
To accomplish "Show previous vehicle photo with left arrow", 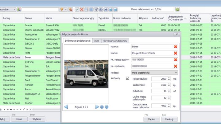I will pyautogui.click(x=66, y=107).
